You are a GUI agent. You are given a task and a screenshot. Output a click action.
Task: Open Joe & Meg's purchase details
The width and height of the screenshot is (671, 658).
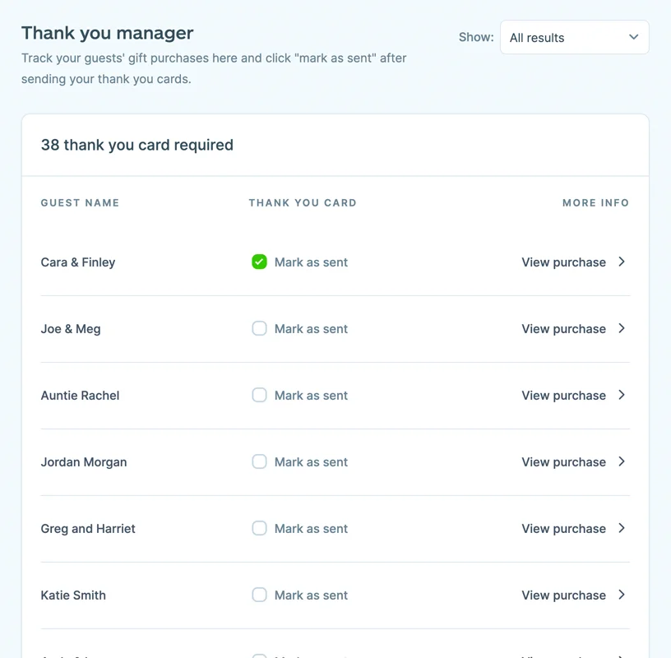(x=563, y=328)
